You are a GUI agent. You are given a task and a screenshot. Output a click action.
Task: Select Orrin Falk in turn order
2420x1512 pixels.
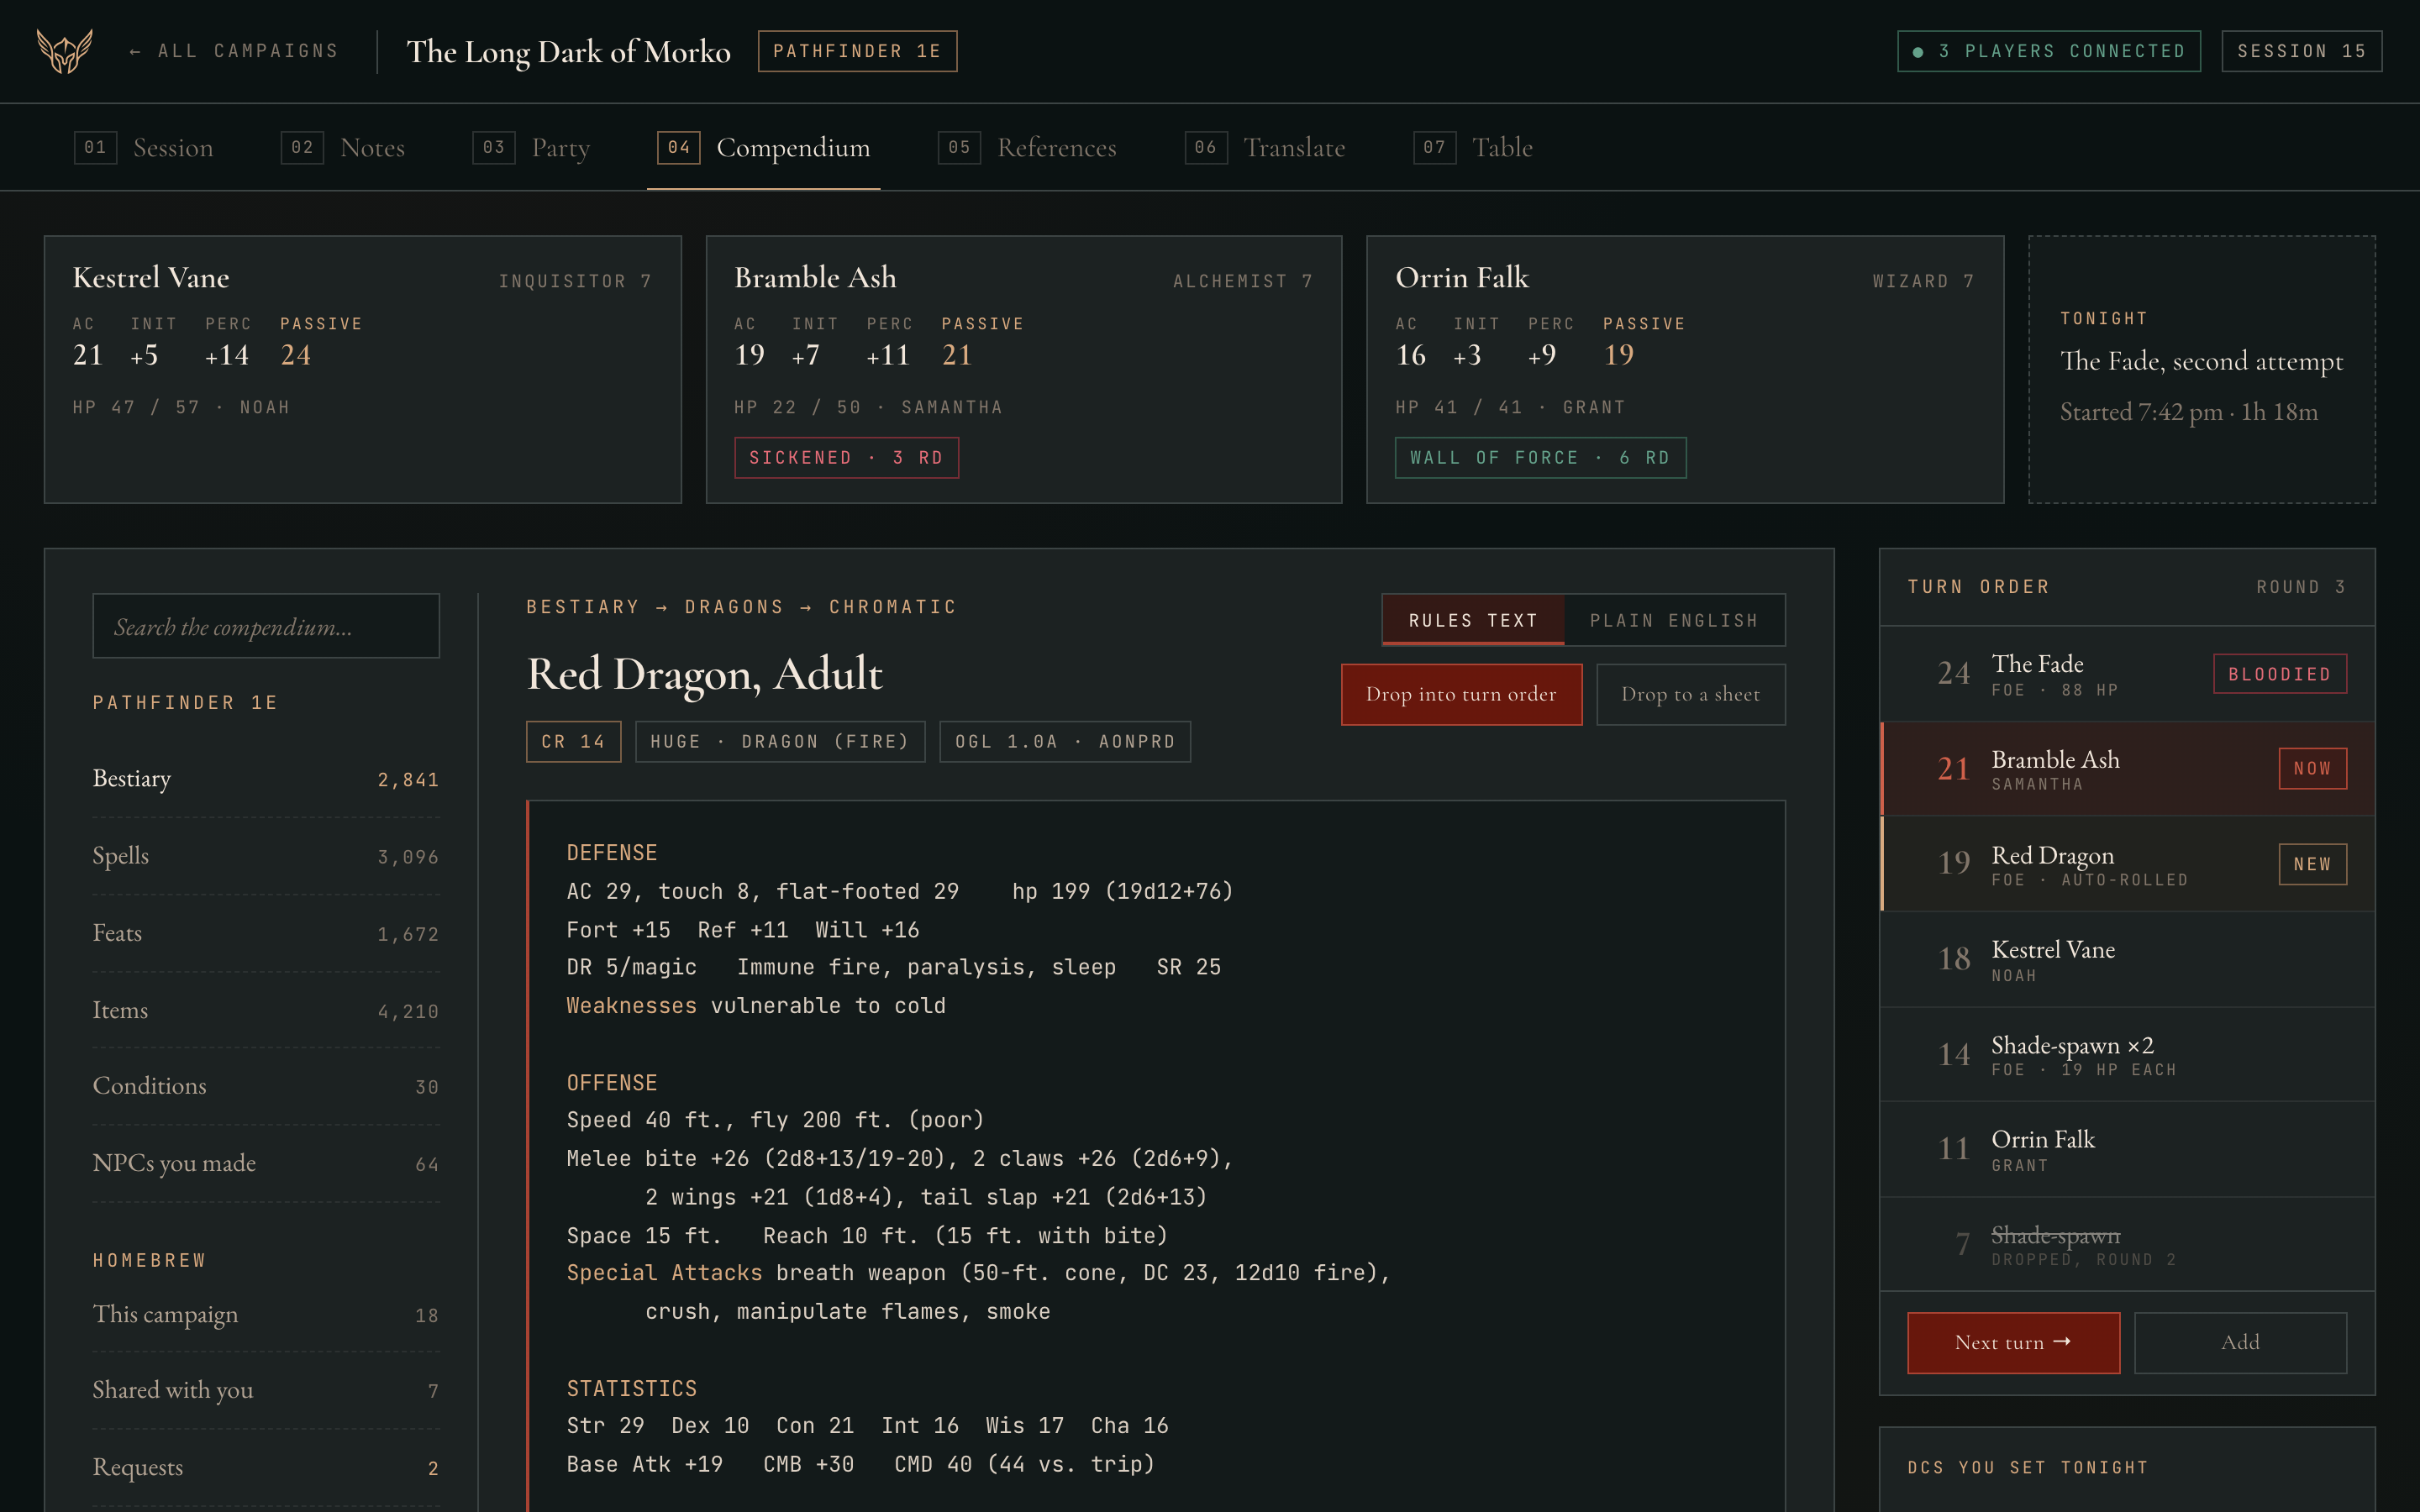pyautogui.click(x=2127, y=1149)
